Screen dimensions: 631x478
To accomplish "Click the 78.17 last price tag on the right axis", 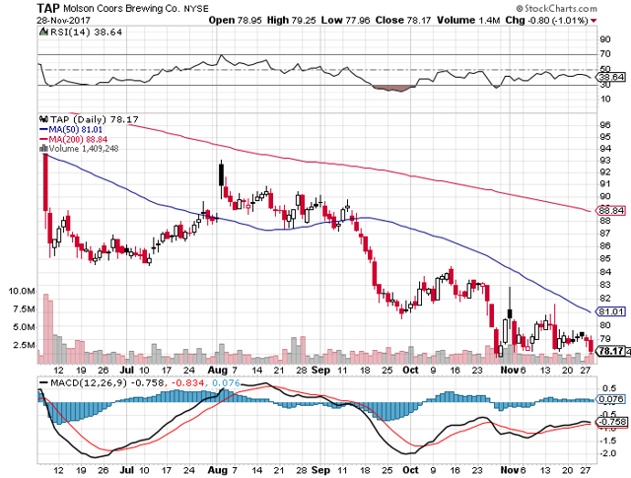I will click(x=610, y=351).
